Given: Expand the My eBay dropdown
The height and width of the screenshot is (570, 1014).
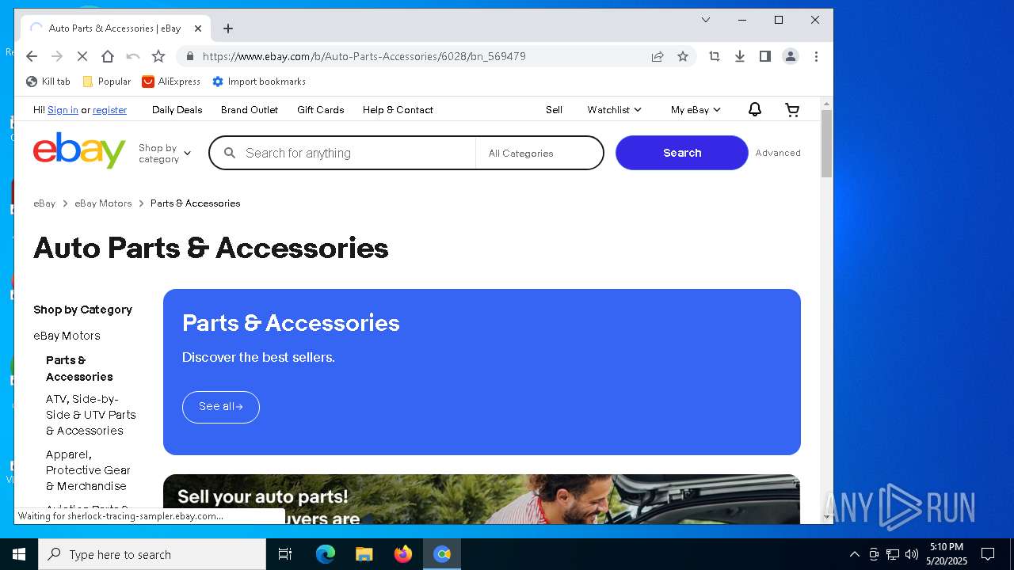Looking at the screenshot, I should pos(696,110).
